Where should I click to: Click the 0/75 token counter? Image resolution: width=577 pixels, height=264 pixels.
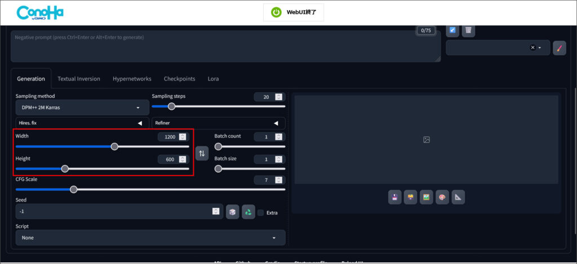426,30
